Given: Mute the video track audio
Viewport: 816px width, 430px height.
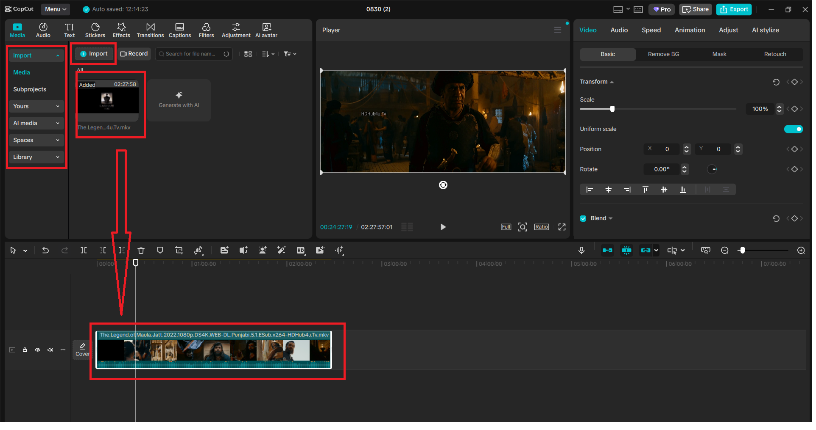Looking at the screenshot, I should [50, 350].
